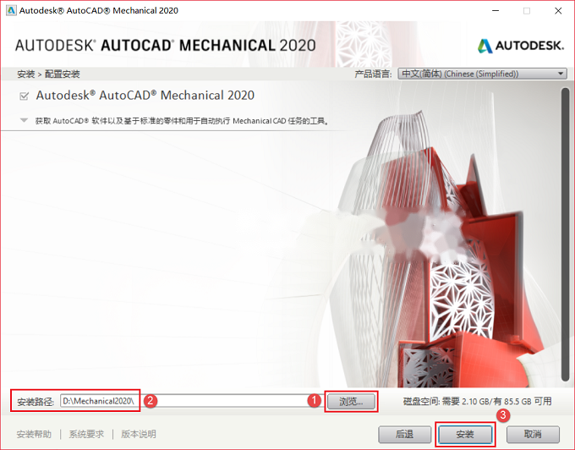
Task: Open the 系统要求 system requirements link
Action: [x=86, y=434]
